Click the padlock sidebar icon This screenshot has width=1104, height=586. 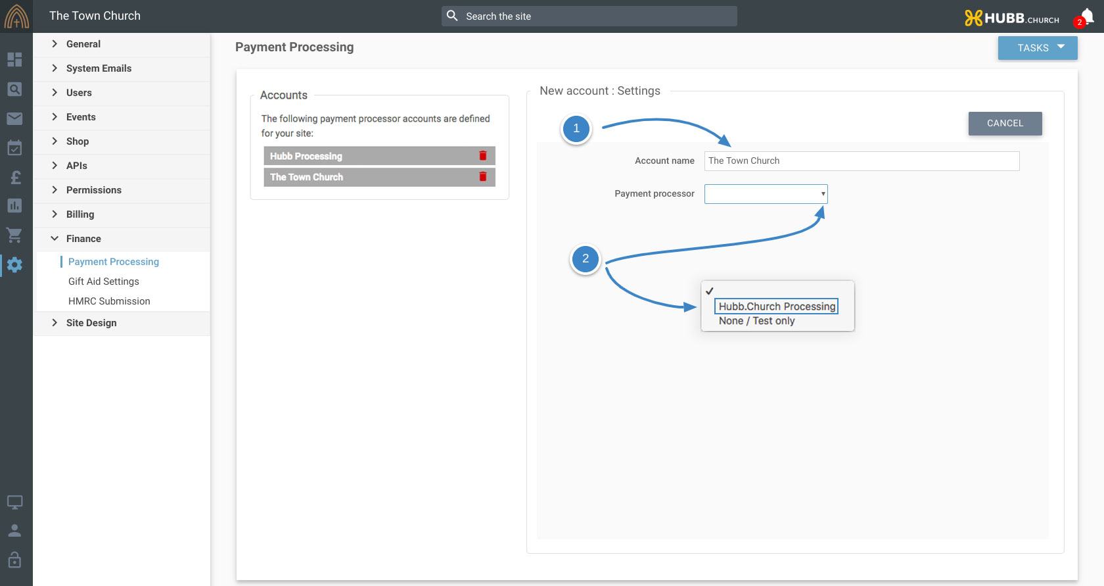(14, 560)
